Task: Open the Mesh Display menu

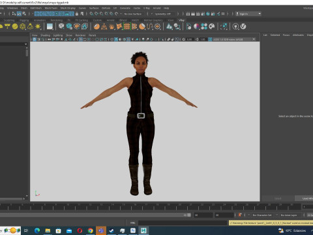Action: click(x=68, y=8)
